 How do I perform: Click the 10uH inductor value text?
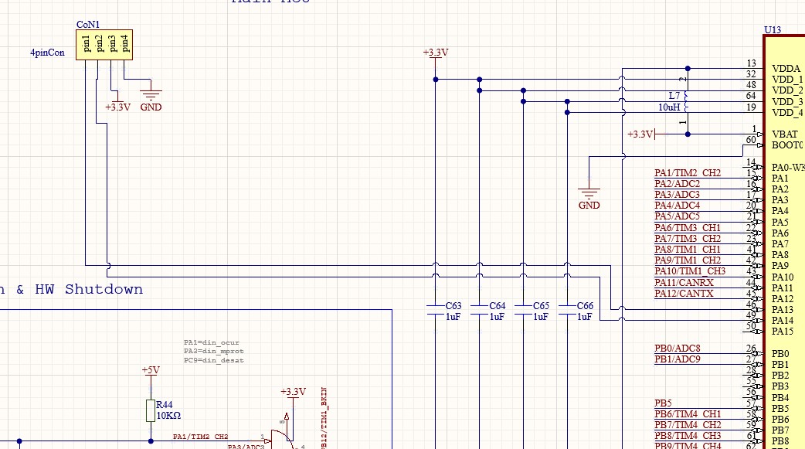(669, 107)
